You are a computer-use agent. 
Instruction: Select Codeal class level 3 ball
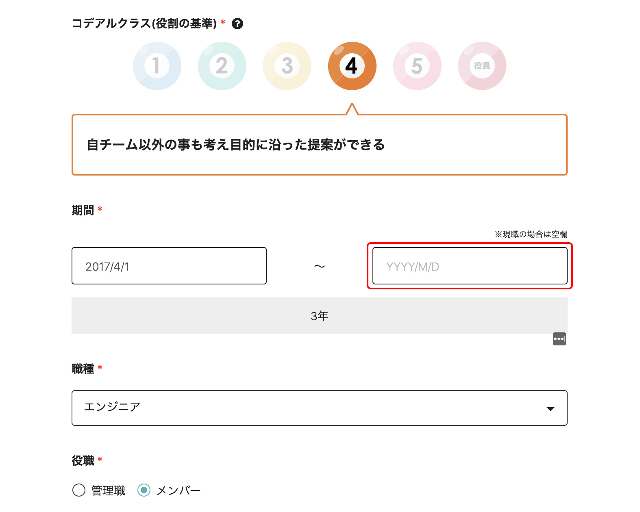click(x=287, y=66)
